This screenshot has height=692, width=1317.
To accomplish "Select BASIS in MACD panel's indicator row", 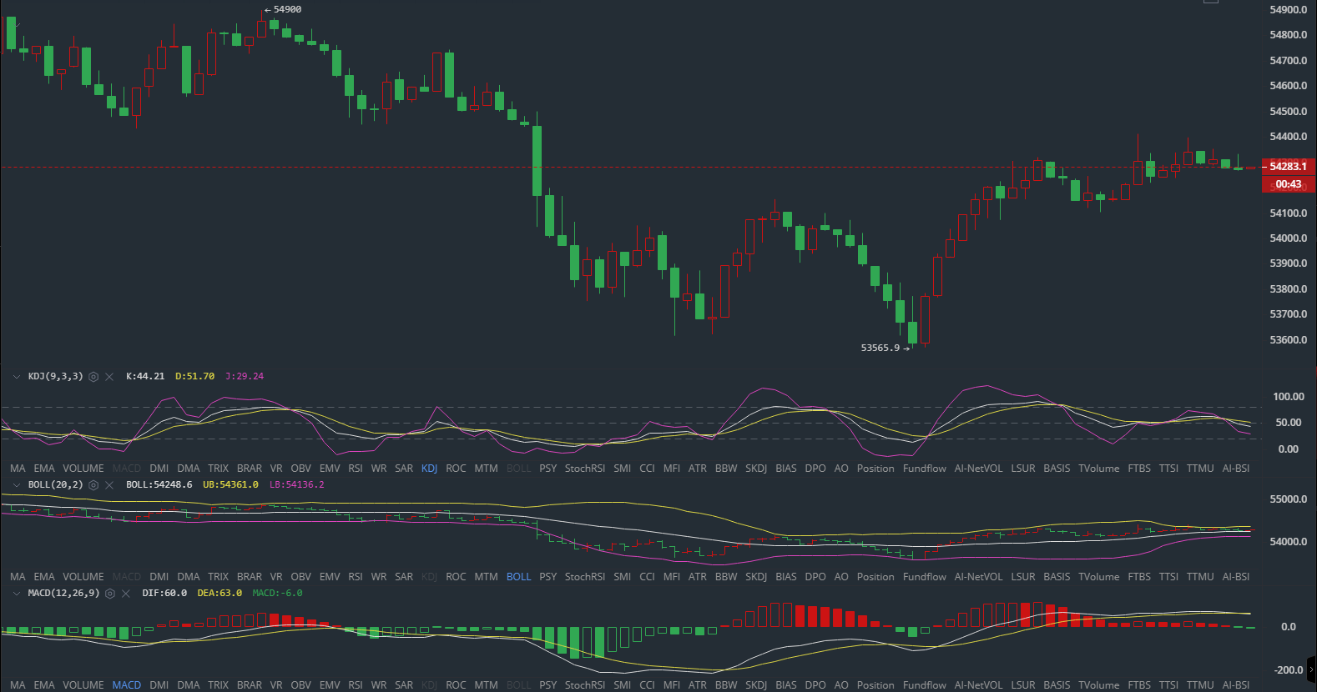I will pyautogui.click(x=1056, y=685).
